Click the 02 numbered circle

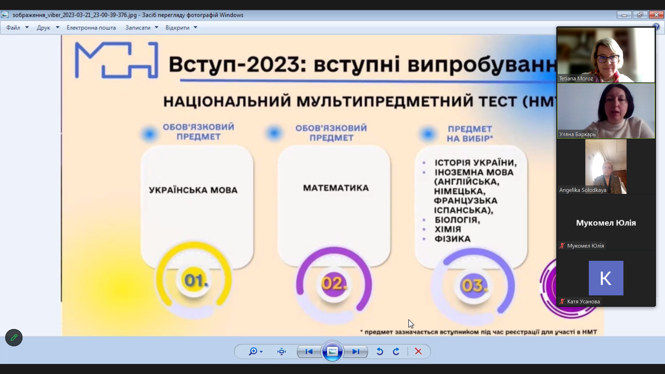point(334,284)
